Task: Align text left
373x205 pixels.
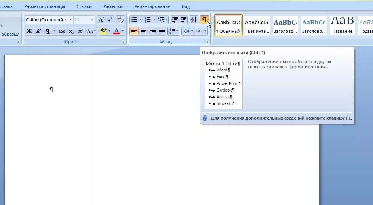Action: tap(134, 31)
